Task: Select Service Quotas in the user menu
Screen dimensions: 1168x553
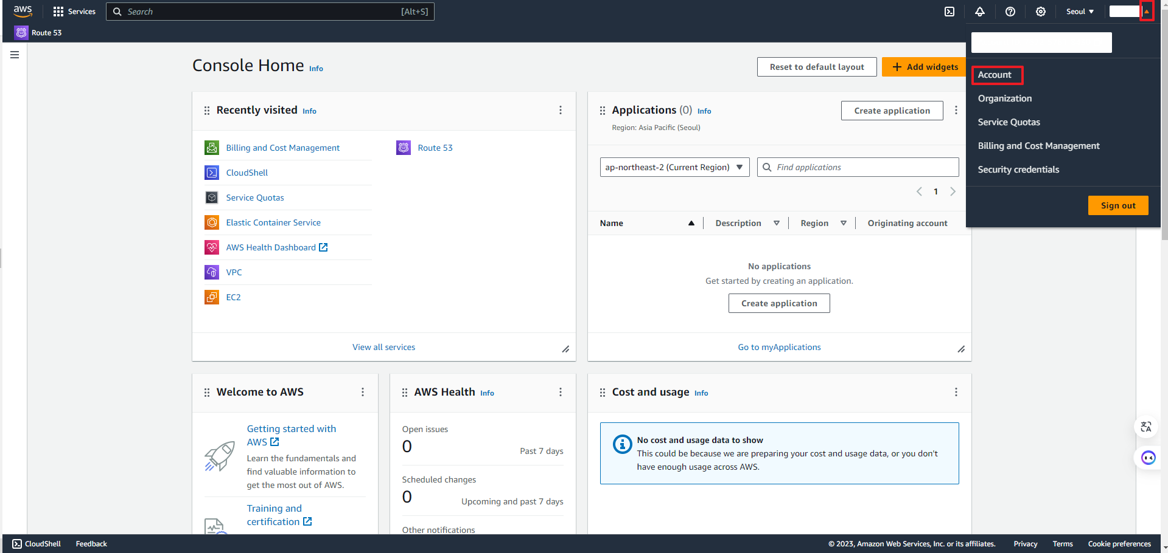Action: coord(1009,122)
